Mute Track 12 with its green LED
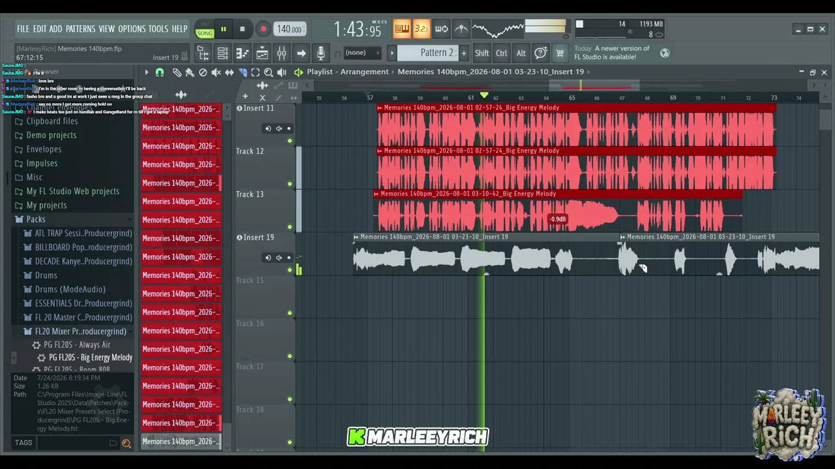Screen dimensions: 835x469 290,184
